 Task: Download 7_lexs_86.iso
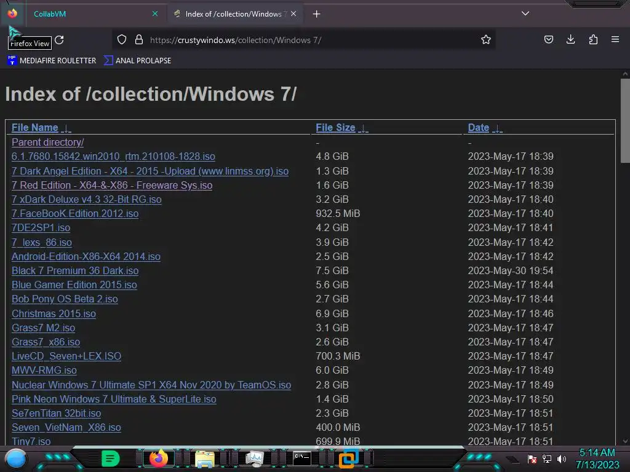point(42,242)
